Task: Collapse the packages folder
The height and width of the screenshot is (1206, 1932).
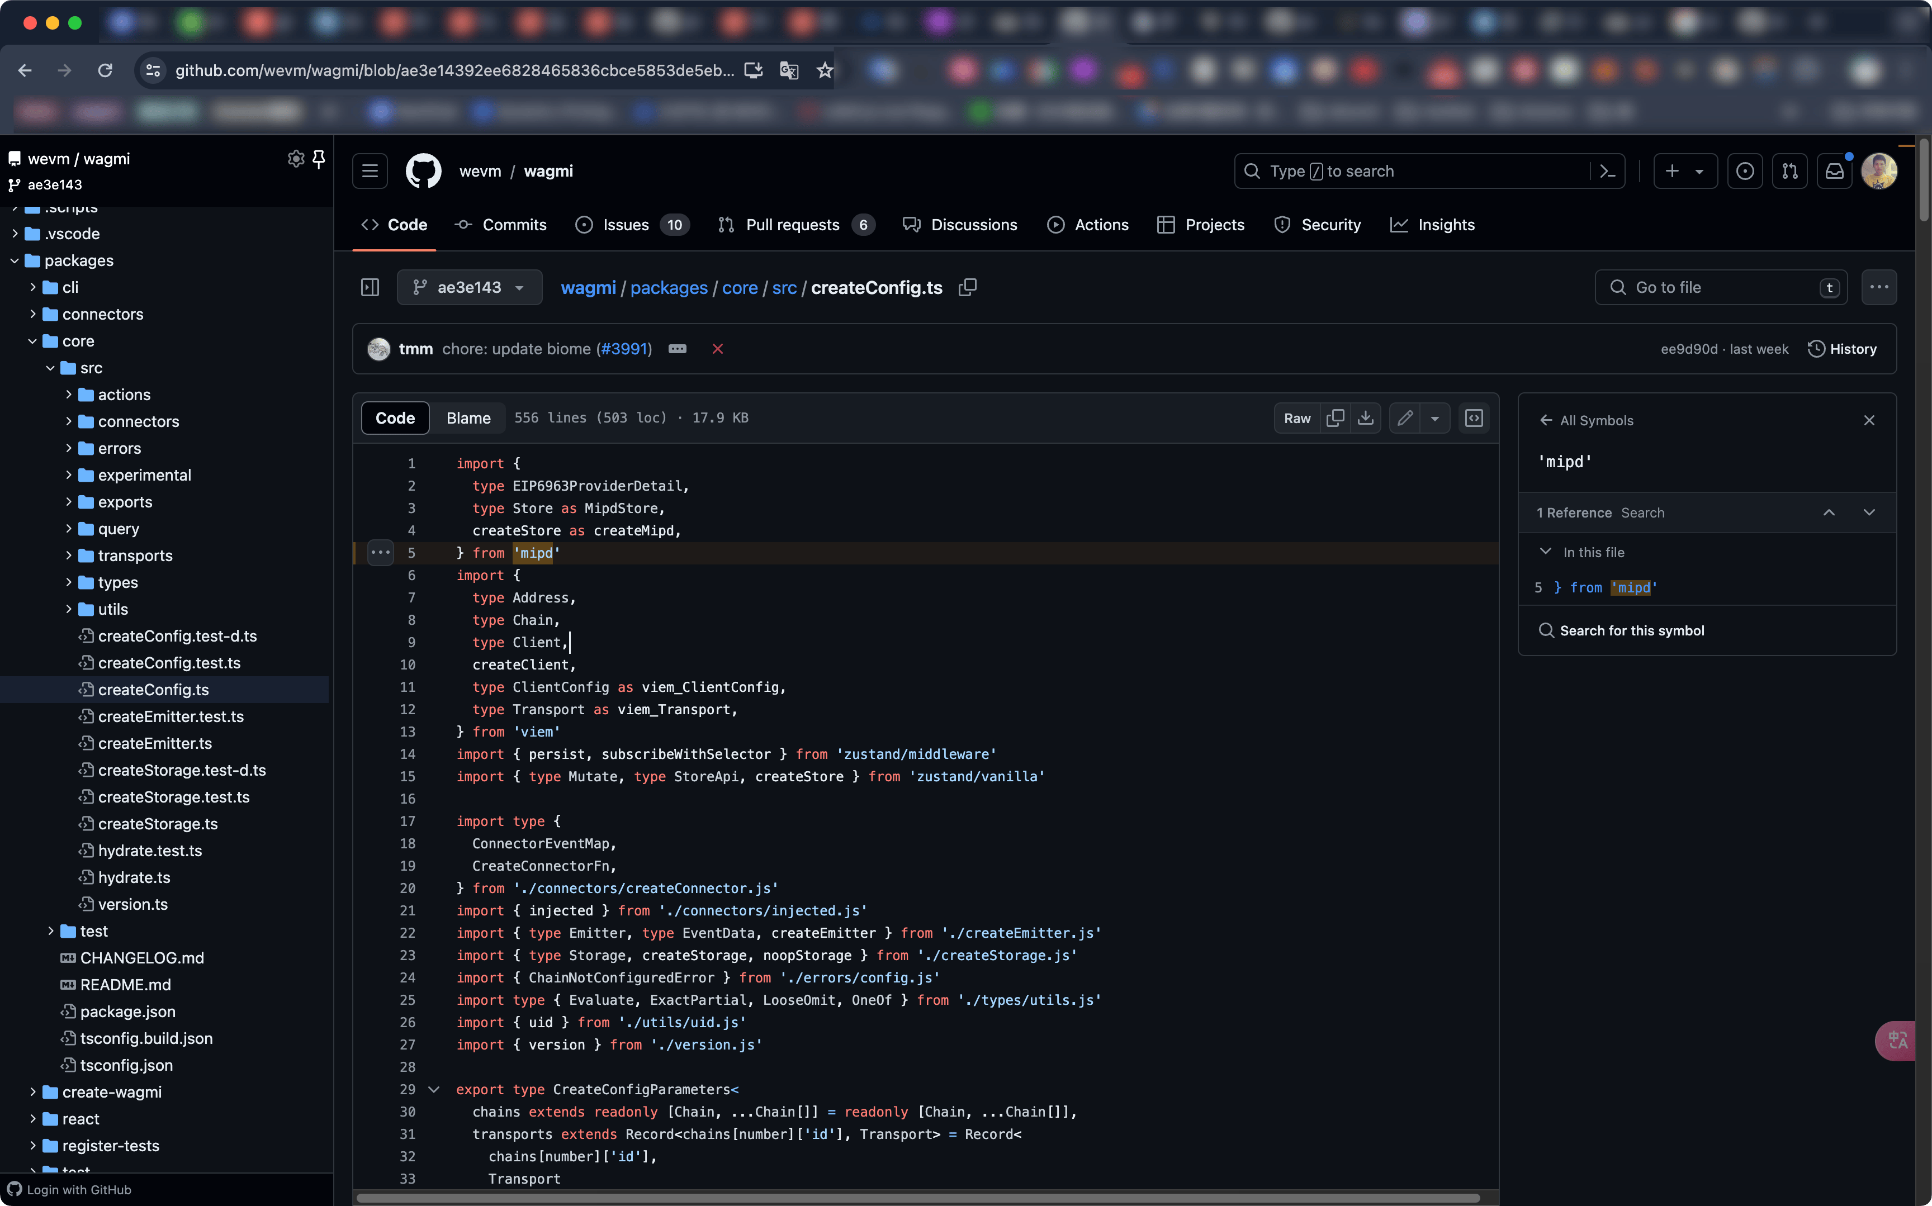Action: pos(15,261)
